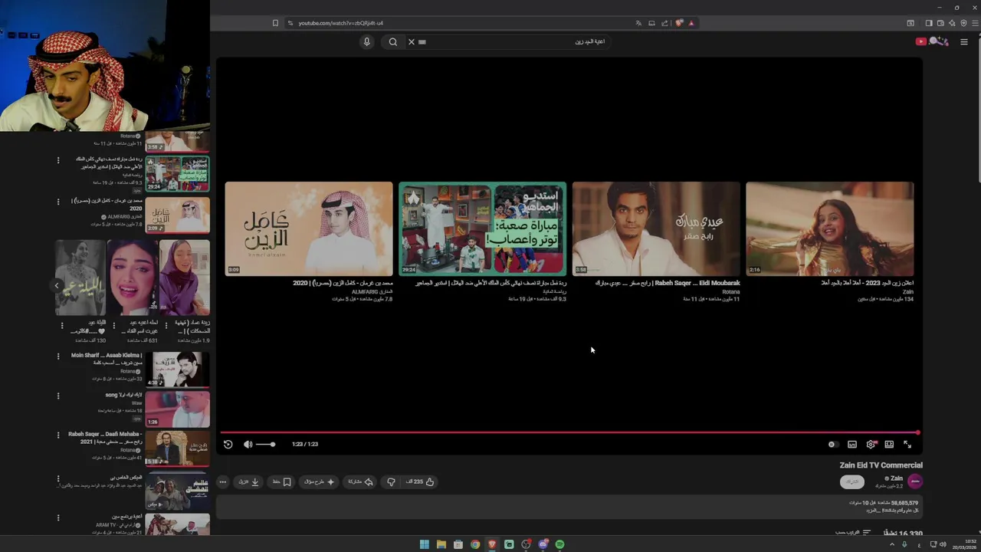Clear the search box with X

point(412,41)
